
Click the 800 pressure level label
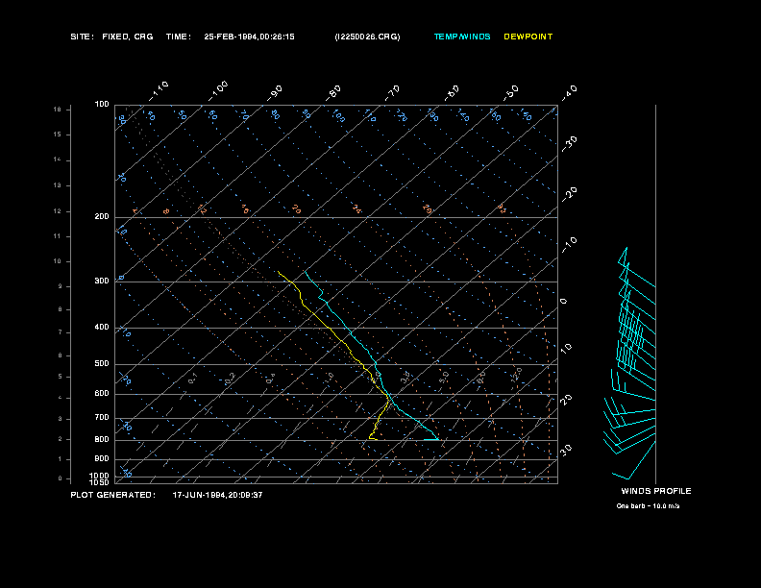coord(102,439)
